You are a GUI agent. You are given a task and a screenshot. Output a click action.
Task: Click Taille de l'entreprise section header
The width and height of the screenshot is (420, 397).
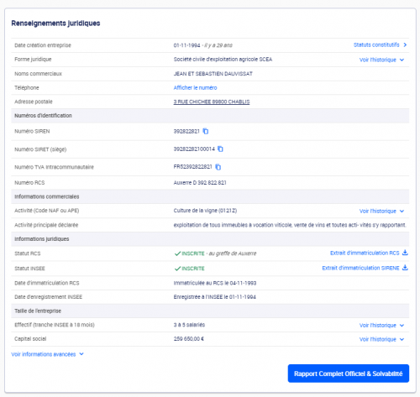coord(38,311)
